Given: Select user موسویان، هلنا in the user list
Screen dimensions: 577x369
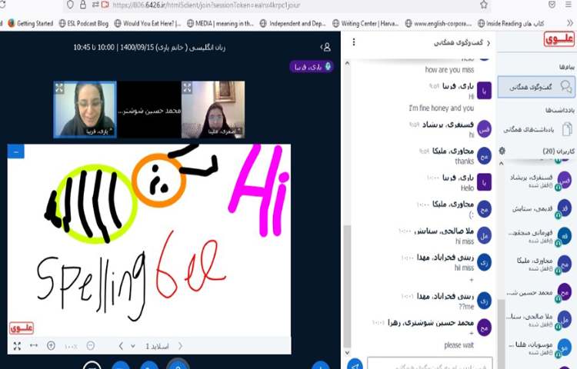Looking at the screenshot, I should pyautogui.click(x=539, y=347).
